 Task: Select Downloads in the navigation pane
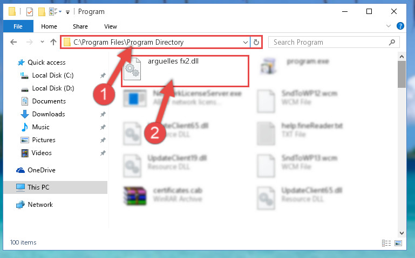[49, 114]
